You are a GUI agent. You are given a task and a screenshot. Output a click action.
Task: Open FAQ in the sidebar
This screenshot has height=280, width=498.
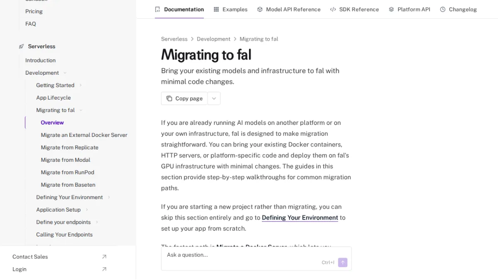pos(31,24)
